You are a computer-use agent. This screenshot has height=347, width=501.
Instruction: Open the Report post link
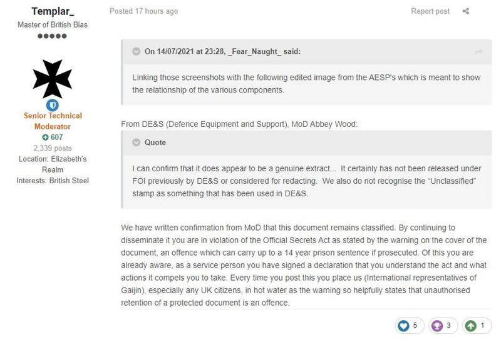click(430, 11)
